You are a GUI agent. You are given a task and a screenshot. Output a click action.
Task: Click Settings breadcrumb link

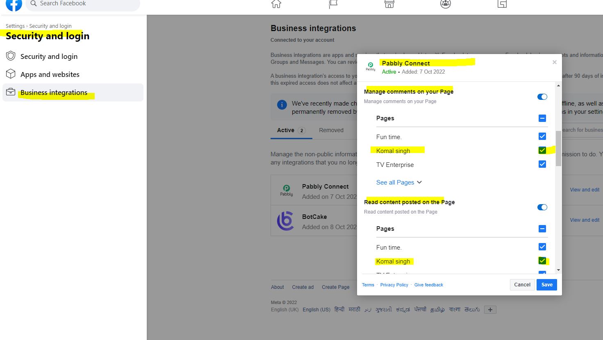tap(15, 26)
